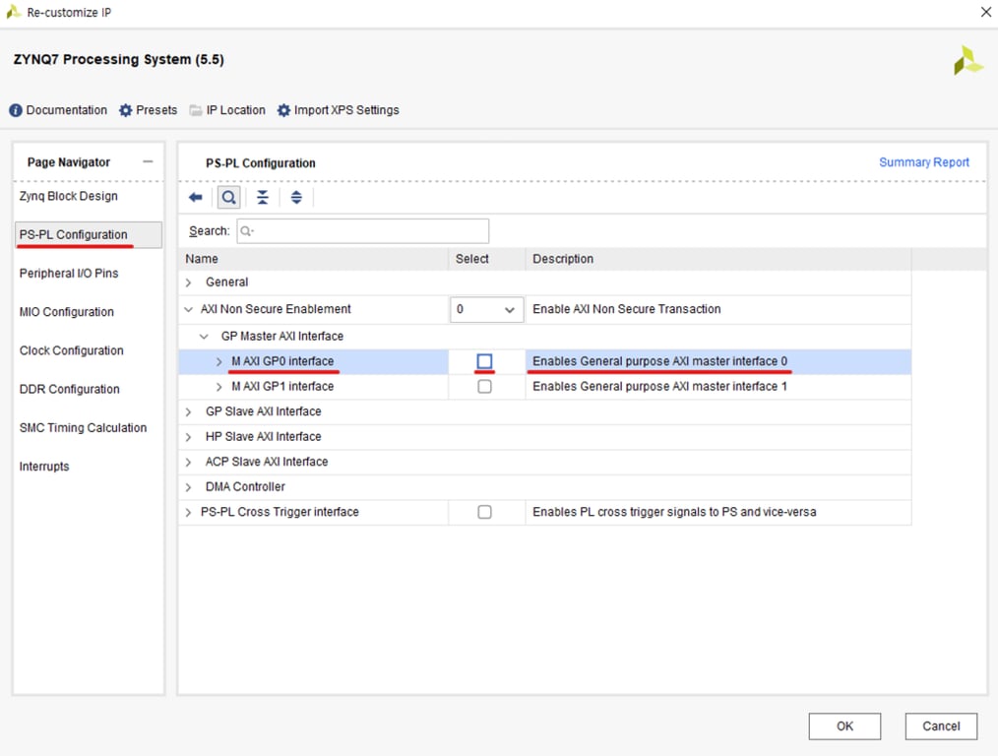
Task: Click the Cancel button
Action: point(941,726)
